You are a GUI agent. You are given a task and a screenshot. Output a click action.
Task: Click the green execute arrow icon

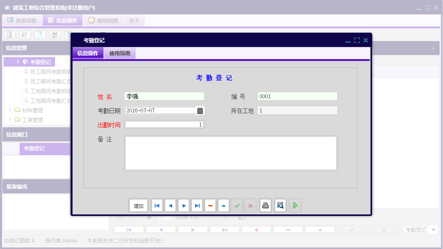click(295, 205)
